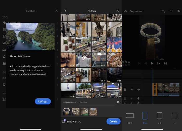Select the framed leaf pictures video thumbnail
182x131 pixels.
point(68,44)
